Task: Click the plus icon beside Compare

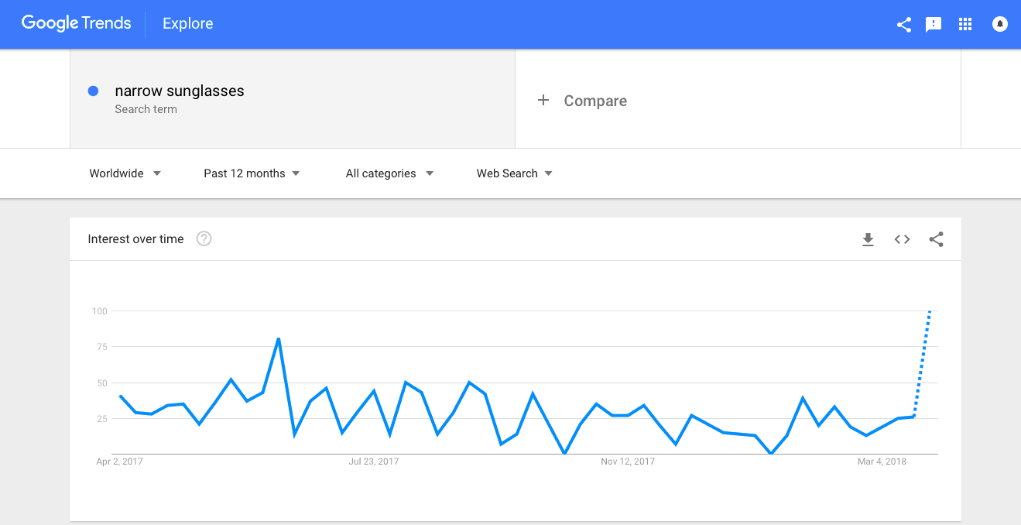Action: [543, 100]
